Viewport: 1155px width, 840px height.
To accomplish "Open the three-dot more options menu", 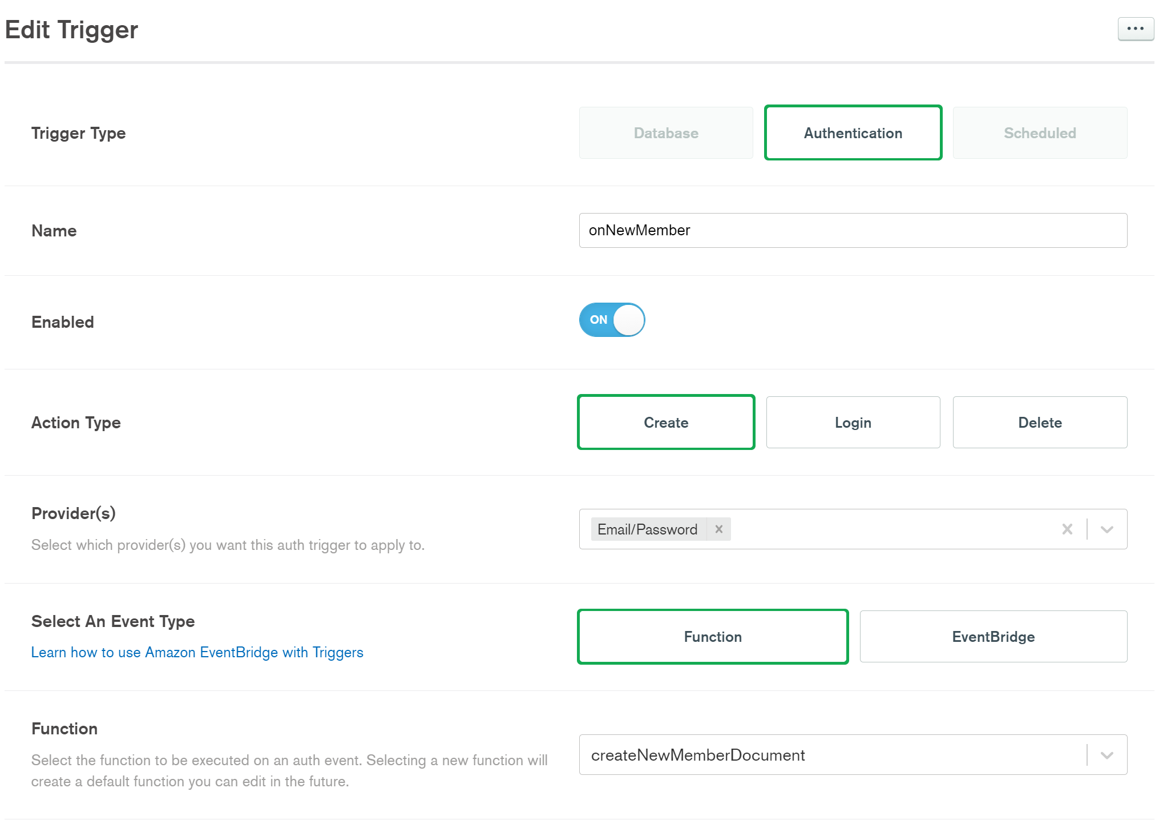I will (x=1135, y=29).
